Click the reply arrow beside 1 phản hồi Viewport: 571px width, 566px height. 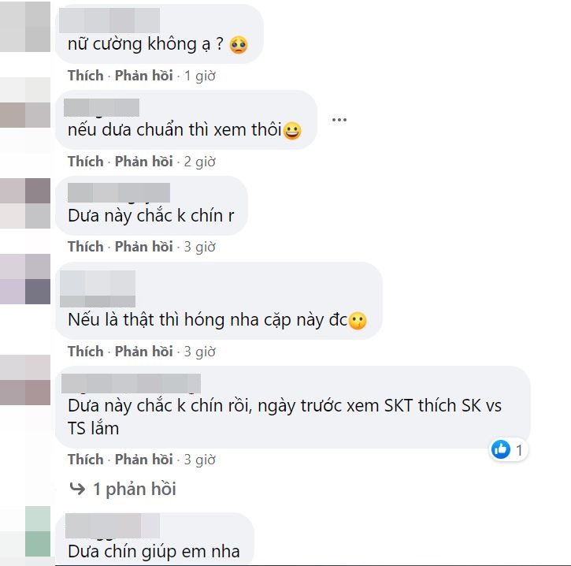77,489
